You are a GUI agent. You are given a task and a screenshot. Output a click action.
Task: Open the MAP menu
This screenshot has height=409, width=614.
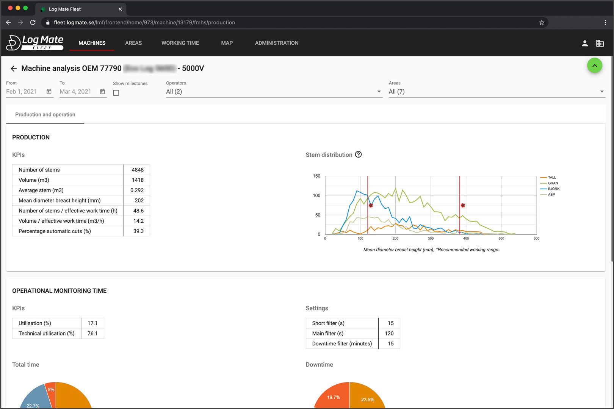pyautogui.click(x=227, y=43)
